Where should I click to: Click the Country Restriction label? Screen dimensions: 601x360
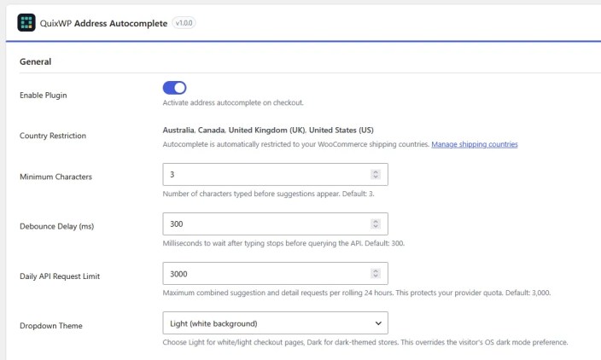pos(53,136)
